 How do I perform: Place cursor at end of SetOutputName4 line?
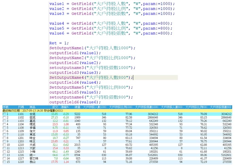[132, 78]
